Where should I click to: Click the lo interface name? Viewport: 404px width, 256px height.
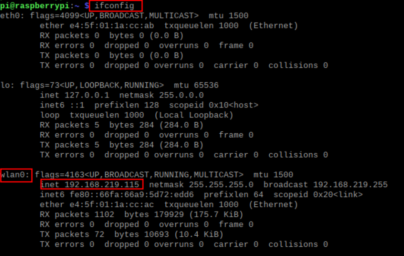pos(5,85)
